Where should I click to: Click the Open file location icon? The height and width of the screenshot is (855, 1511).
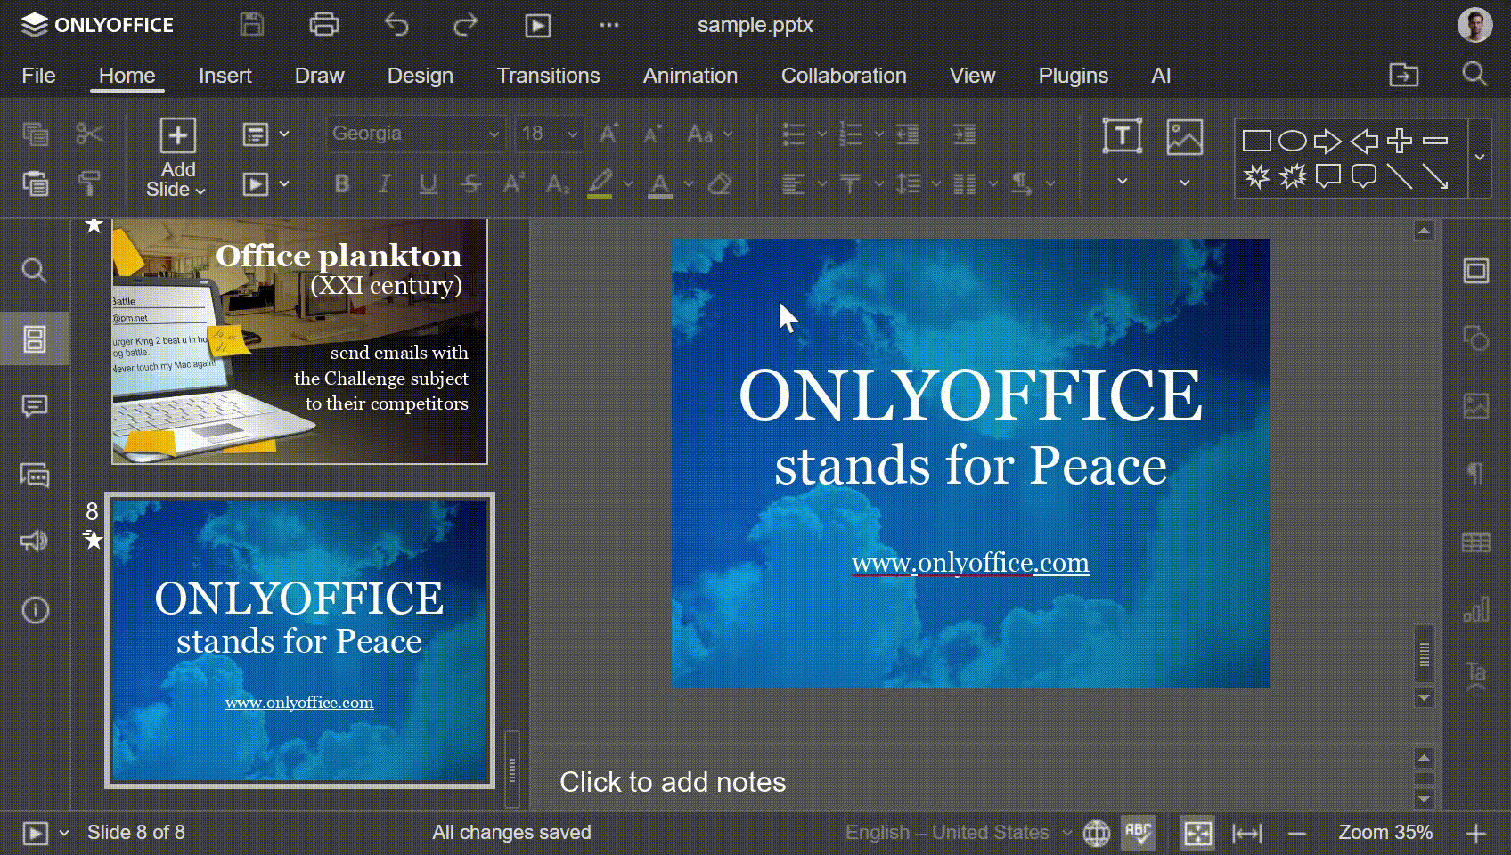tap(1404, 75)
